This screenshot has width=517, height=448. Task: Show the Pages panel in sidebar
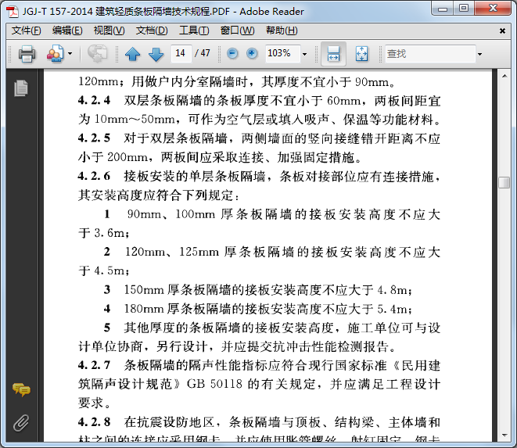coord(21,88)
